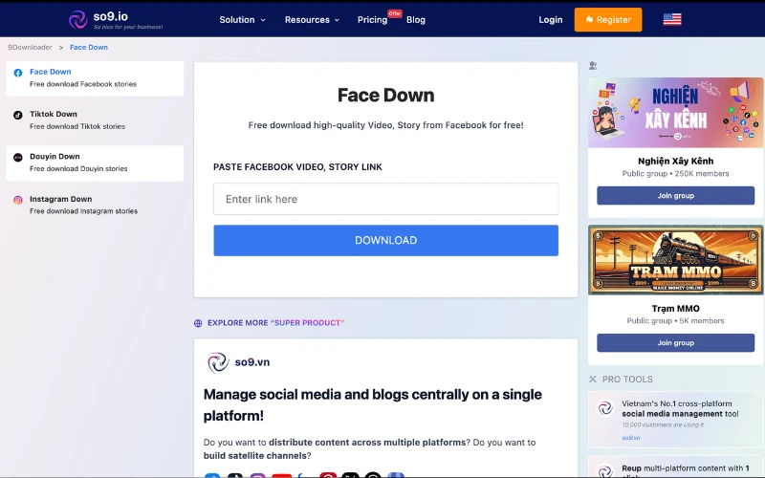The width and height of the screenshot is (765, 478).
Task: Join the Nghiện Xây Kênh group
Action: point(676,196)
